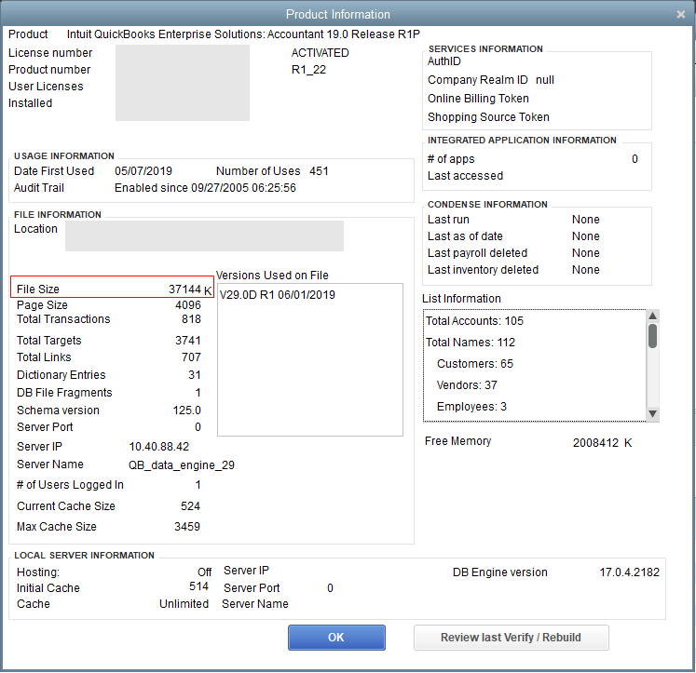This screenshot has height=673, width=696.
Task: Click the Dictionary Entries value 31
Action: click(195, 375)
